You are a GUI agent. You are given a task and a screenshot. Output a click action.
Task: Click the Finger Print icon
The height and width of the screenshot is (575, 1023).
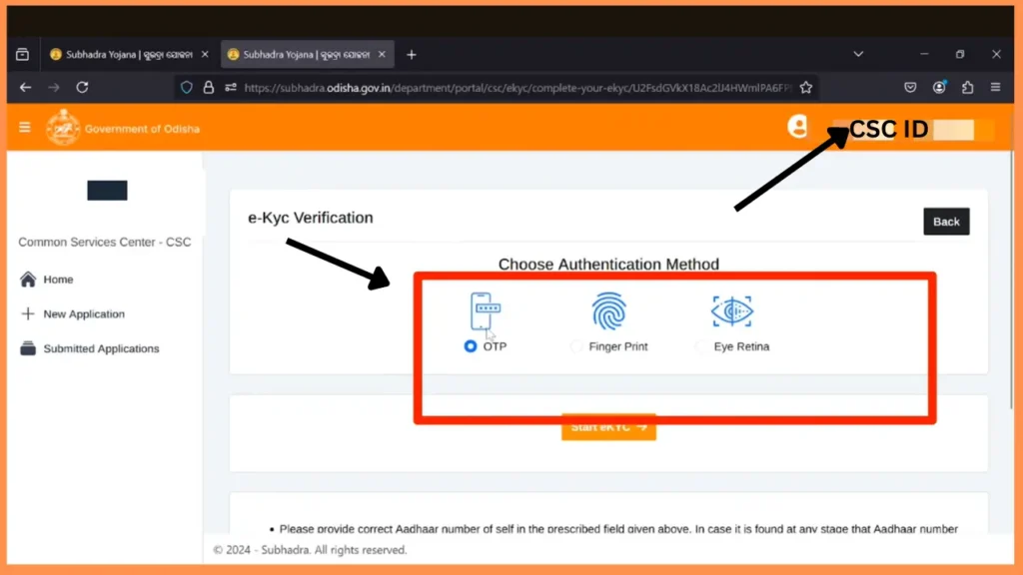(x=608, y=311)
